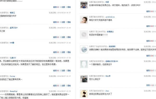Open archibalion's user profile link
Viewport: 156px width, 99px height.
110,17
